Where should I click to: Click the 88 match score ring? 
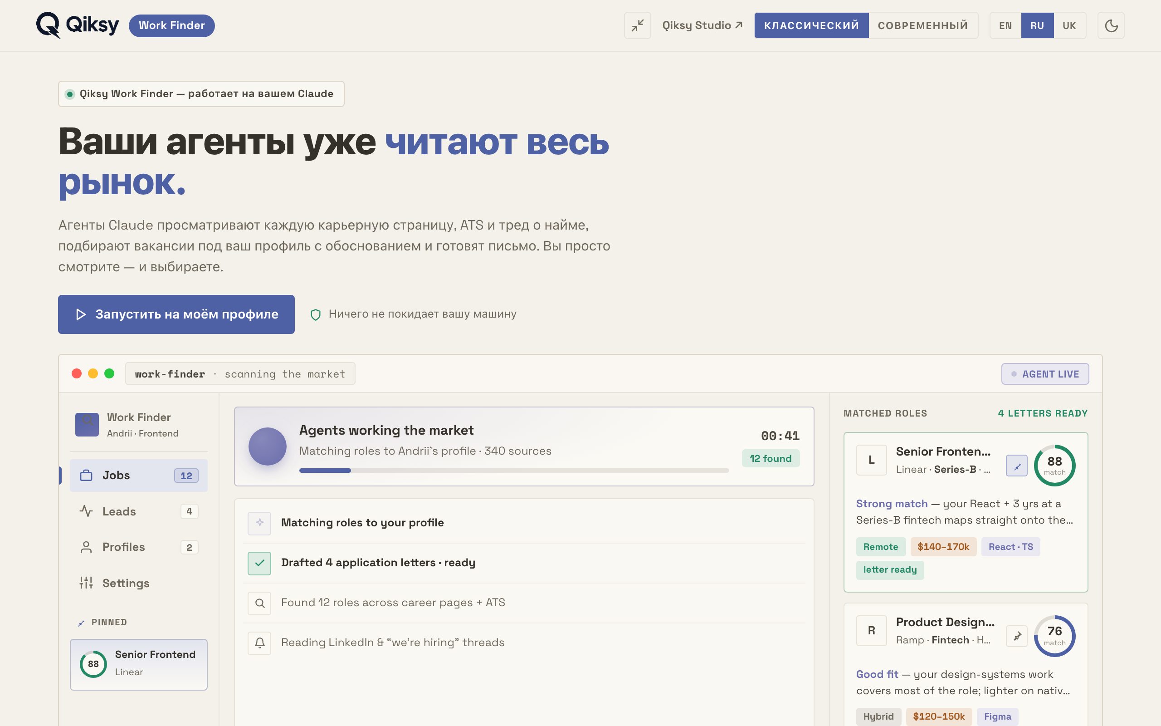coord(1054,466)
